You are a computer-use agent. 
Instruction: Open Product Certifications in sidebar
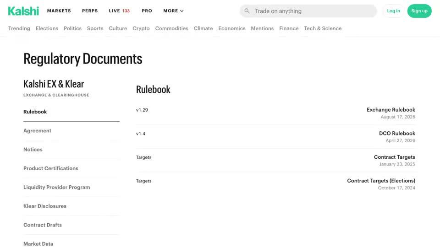coord(71,168)
